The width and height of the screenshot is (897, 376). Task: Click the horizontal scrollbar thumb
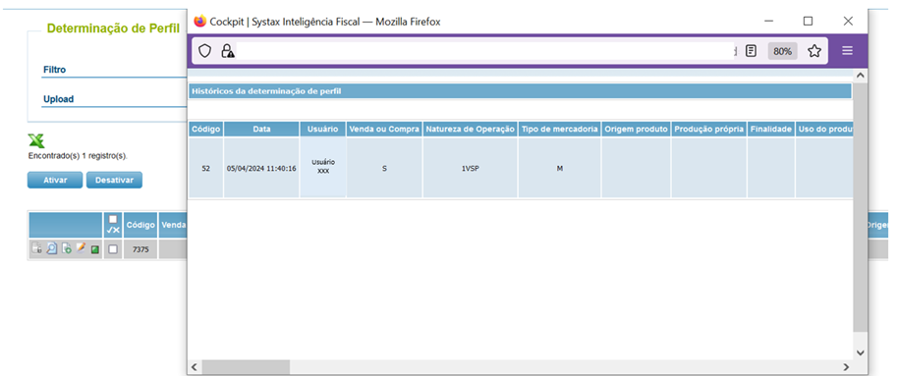pyautogui.click(x=246, y=366)
